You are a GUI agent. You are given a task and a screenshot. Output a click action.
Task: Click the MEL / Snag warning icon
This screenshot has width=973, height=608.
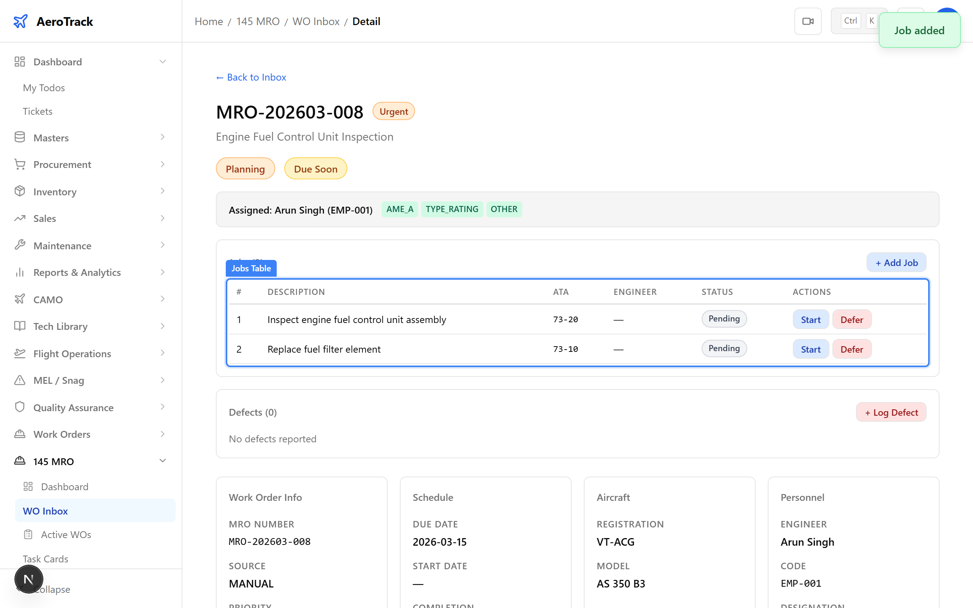click(x=20, y=380)
